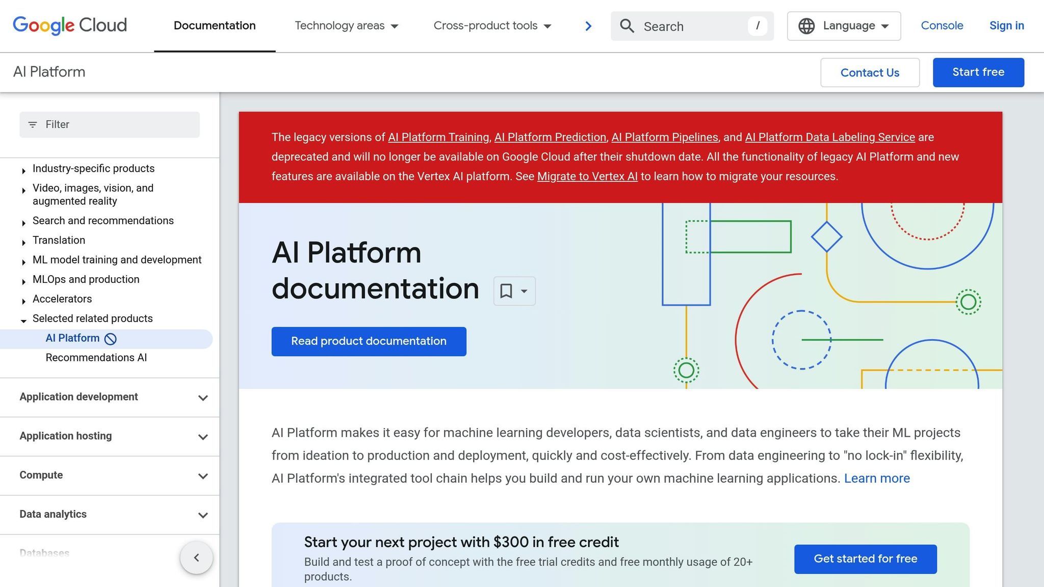1044x587 pixels.
Task: Focus the sidebar Filter field
Action: [x=110, y=125]
